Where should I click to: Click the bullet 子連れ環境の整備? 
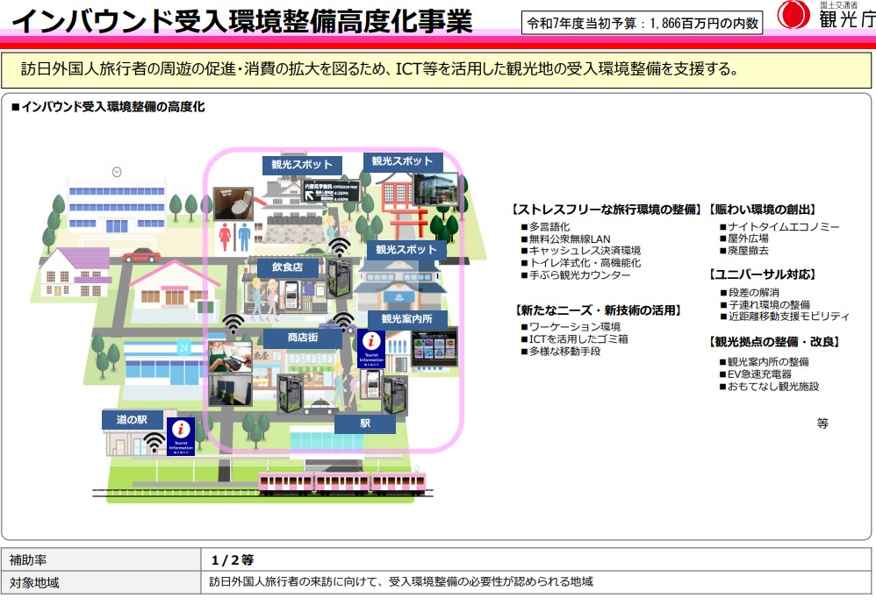coord(765,305)
